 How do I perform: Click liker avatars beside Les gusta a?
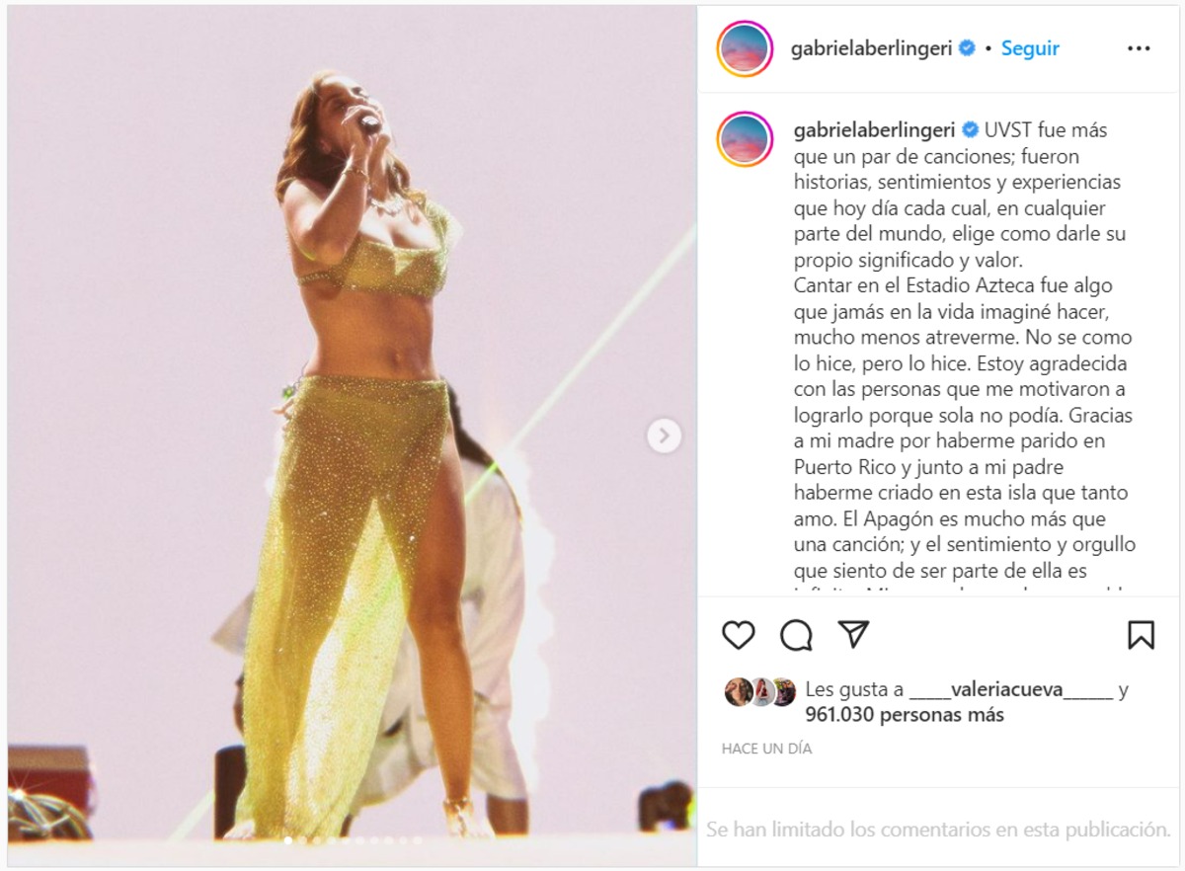pos(760,692)
